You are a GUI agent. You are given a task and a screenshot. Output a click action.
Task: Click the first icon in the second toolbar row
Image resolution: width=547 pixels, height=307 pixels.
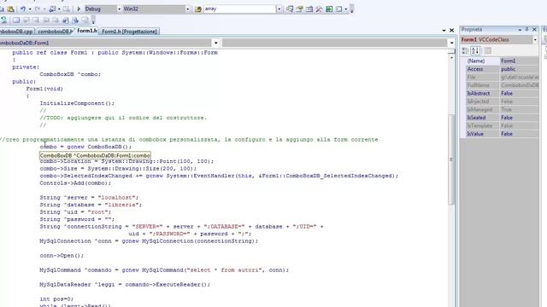[3, 20]
